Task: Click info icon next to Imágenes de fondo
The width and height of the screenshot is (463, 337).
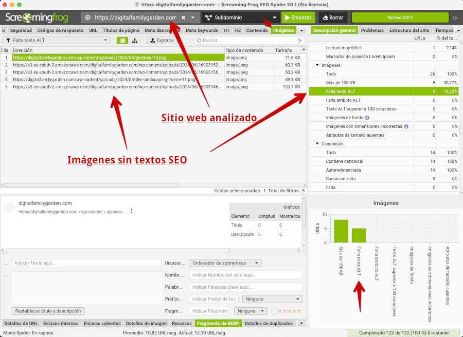Action: click(367, 118)
